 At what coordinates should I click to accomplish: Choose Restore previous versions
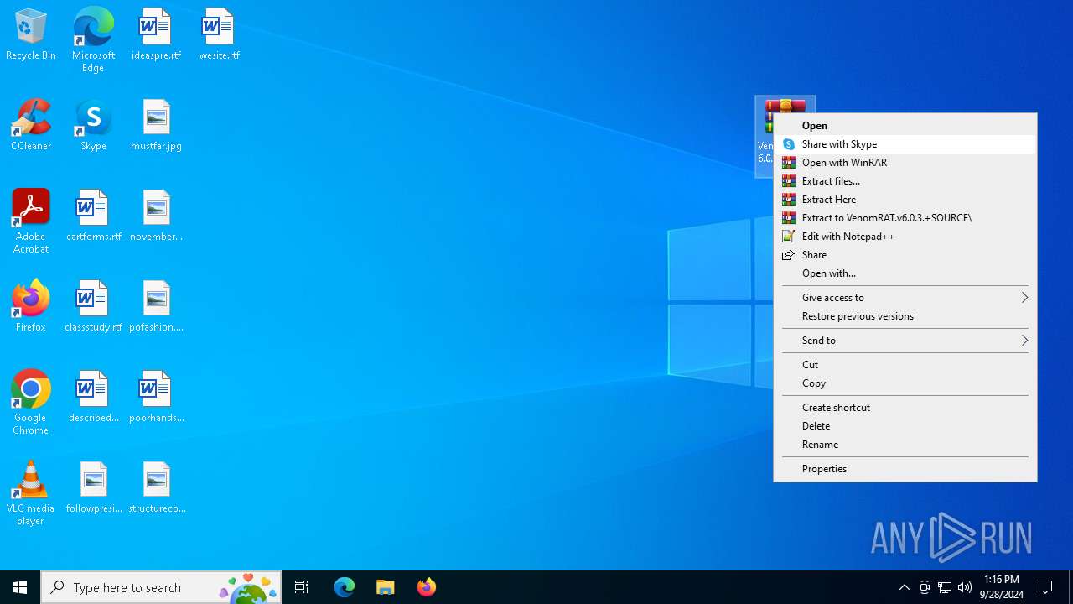(905, 316)
